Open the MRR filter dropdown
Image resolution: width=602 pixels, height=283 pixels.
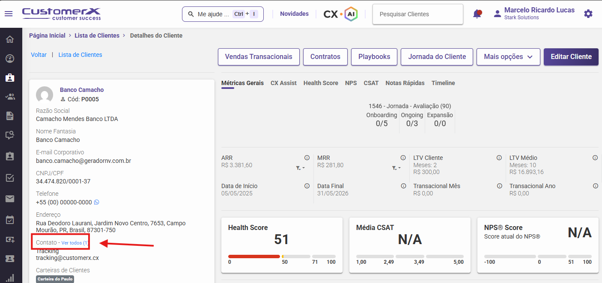(x=396, y=168)
